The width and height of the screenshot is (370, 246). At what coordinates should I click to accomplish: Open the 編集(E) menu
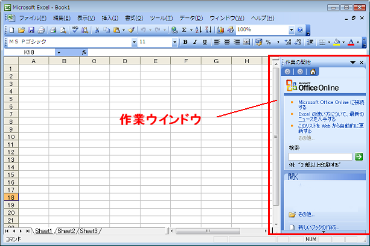point(62,18)
